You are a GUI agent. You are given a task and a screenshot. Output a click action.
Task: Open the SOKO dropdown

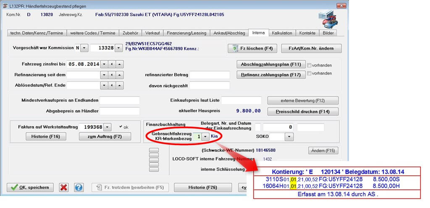[289, 137]
